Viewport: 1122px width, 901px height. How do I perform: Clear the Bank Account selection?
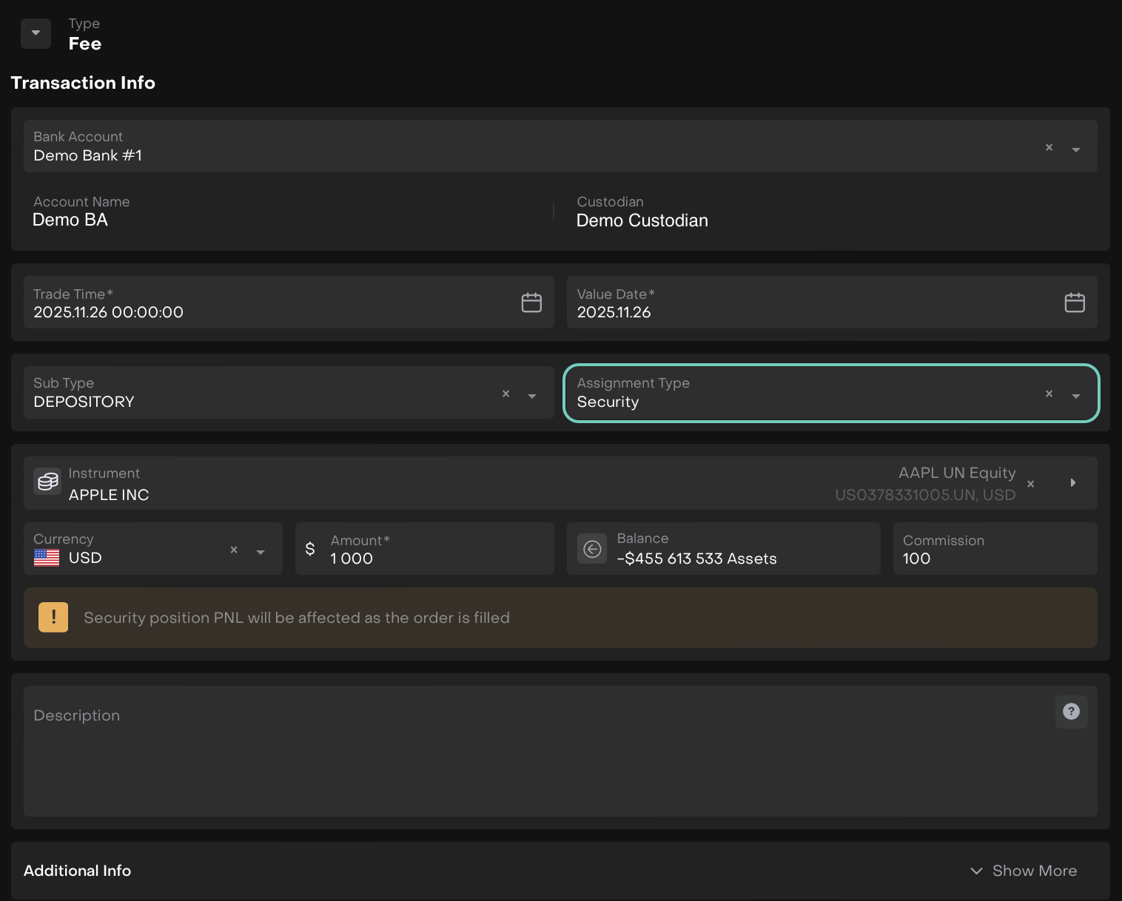click(1049, 148)
